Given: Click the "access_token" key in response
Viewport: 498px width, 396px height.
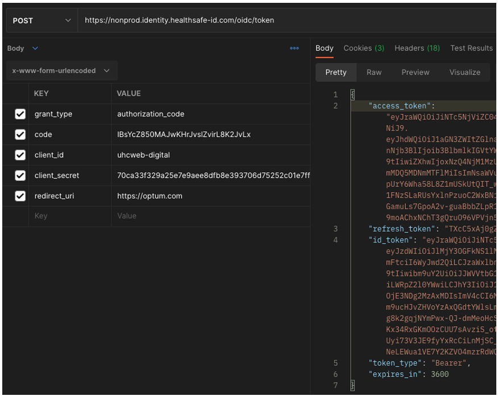Looking at the screenshot, I should pos(399,106).
